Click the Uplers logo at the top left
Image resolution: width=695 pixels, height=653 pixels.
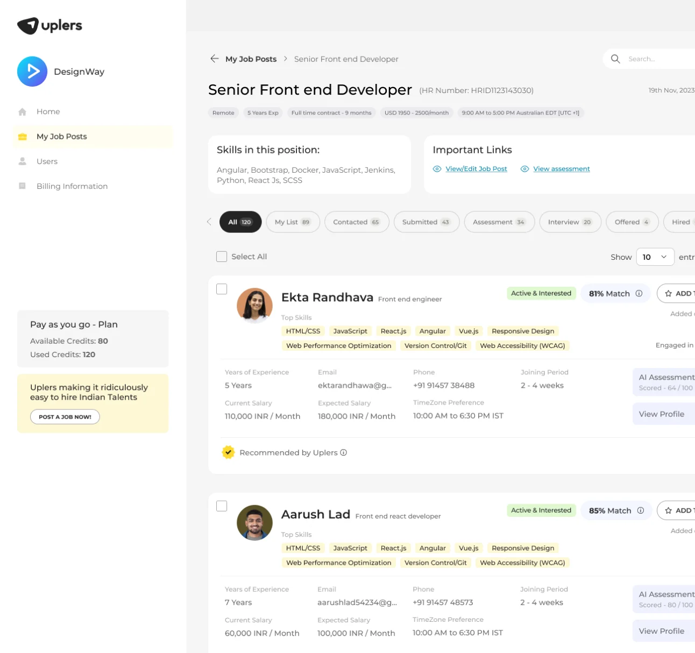[x=48, y=25]
